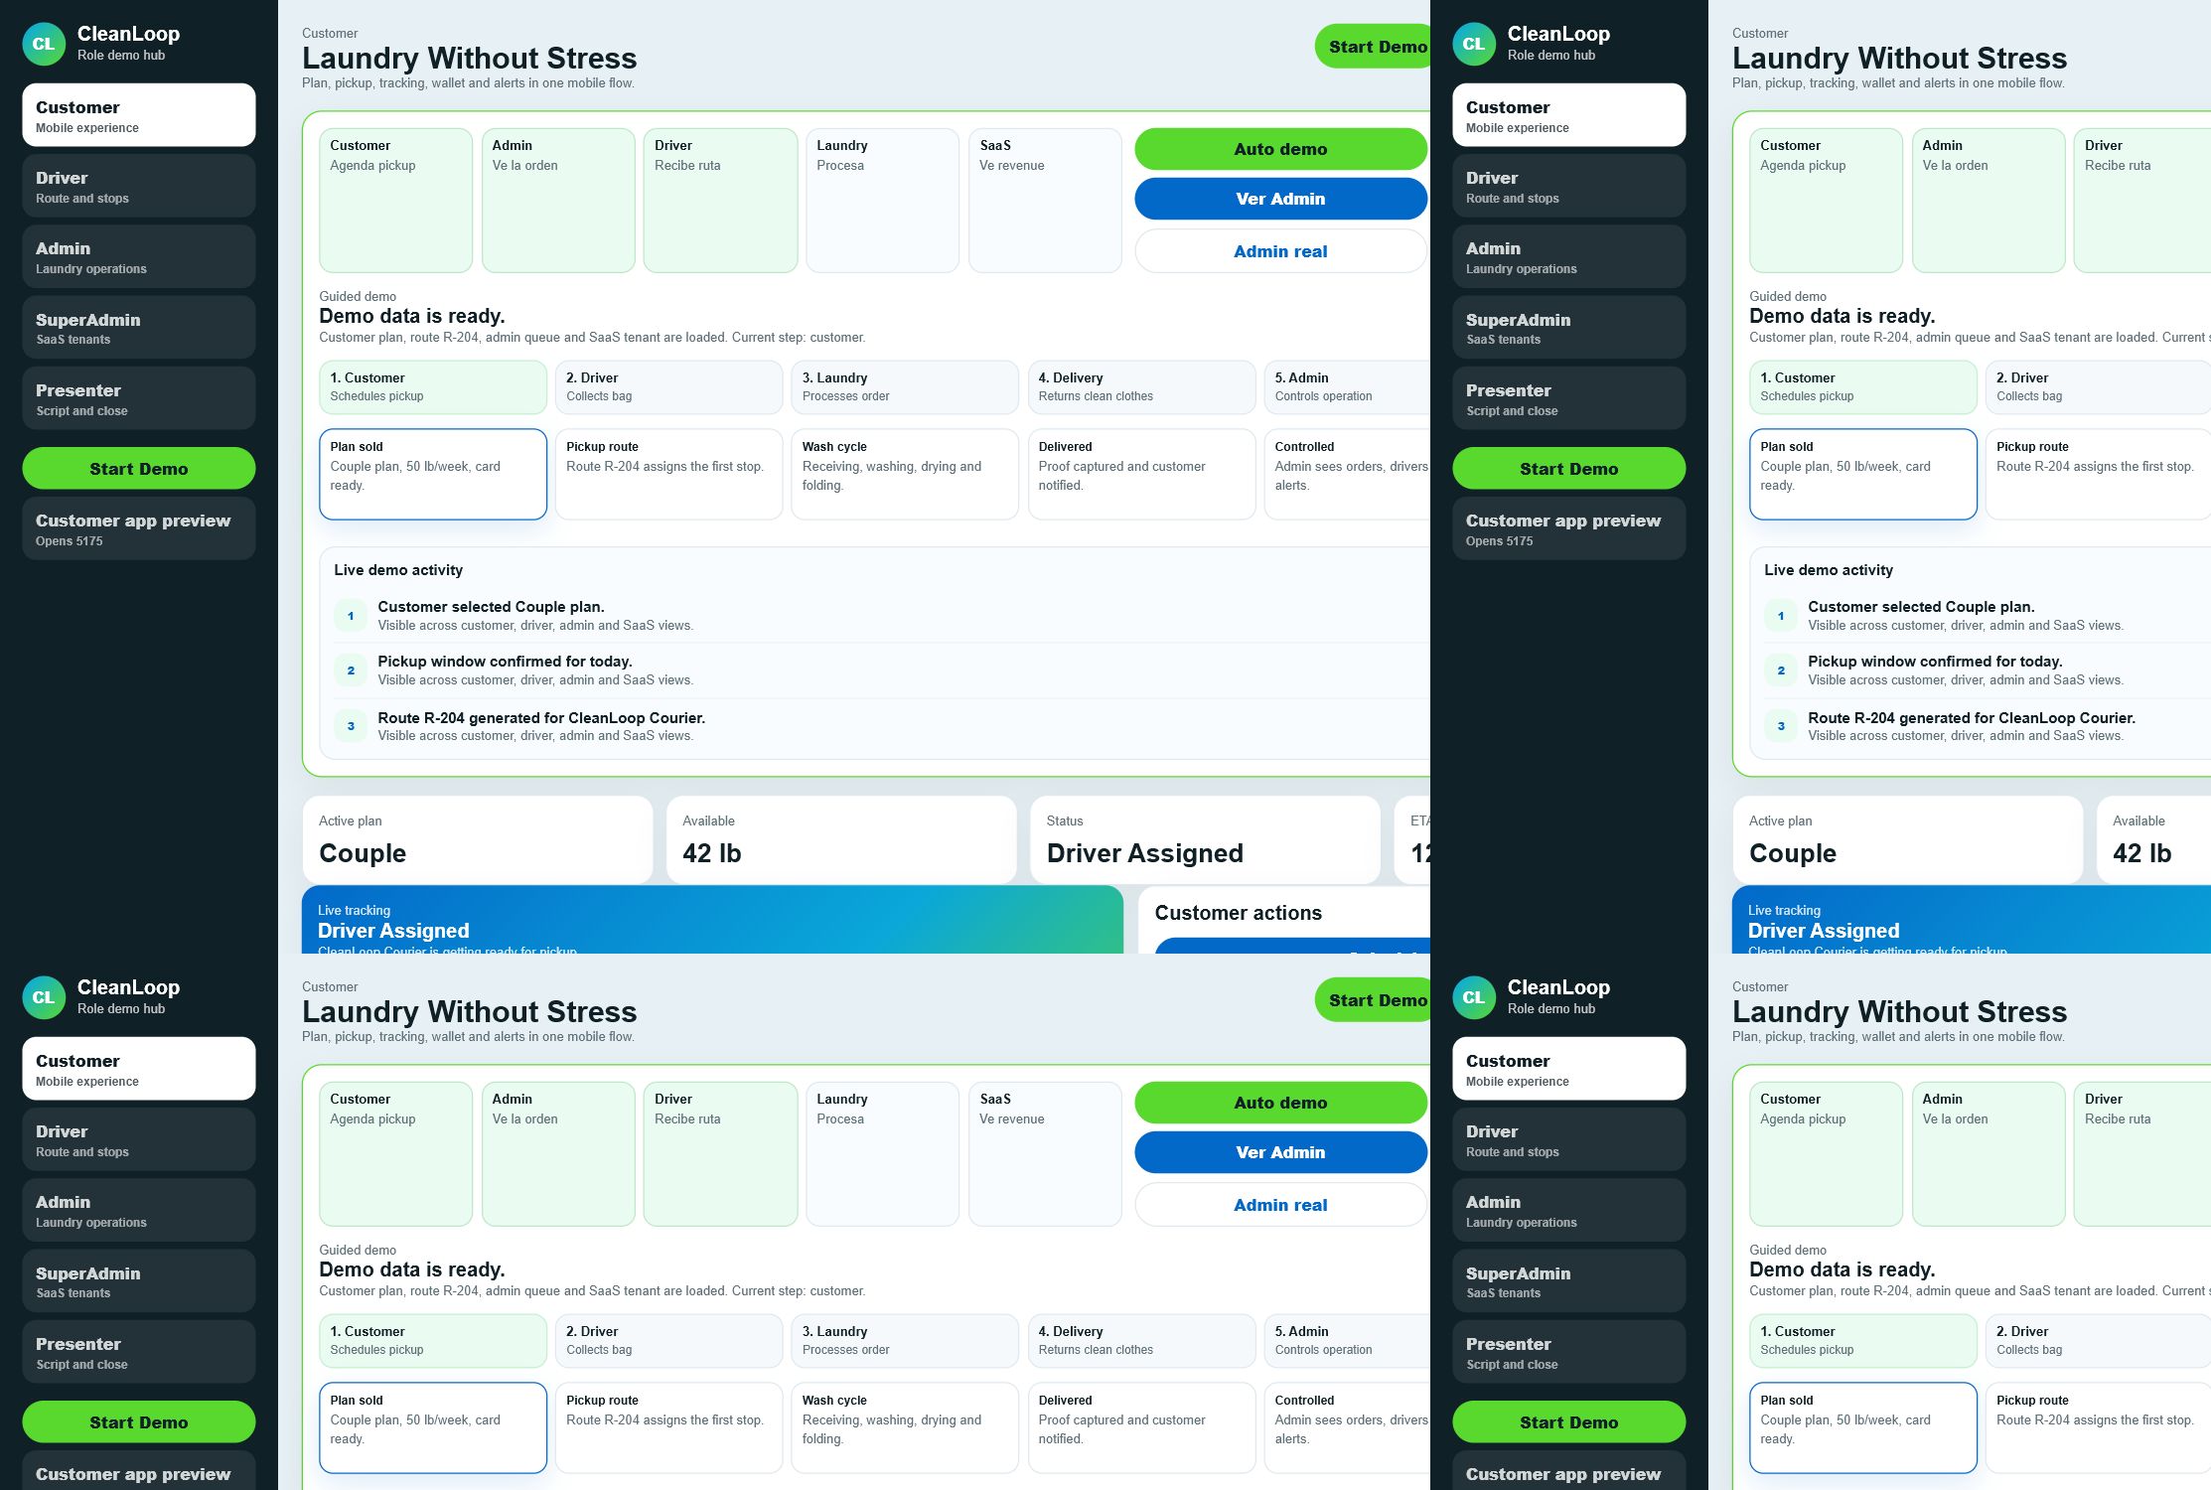Click sidebar Start Demo in upper-left panel
This screenshot has height=1490, width=2211.
139,468
